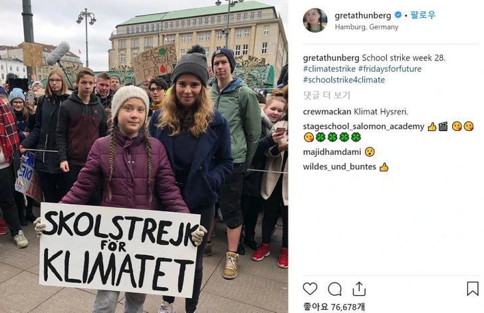
Task: Open Hamburg, Germany location link
Action: tap(366, 27)
